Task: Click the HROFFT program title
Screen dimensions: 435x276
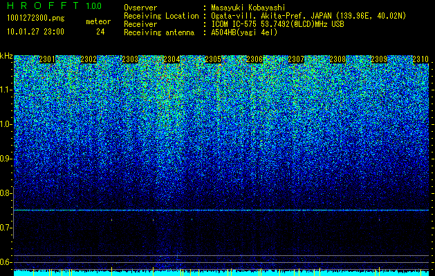Action: click(x=44, y=6)
